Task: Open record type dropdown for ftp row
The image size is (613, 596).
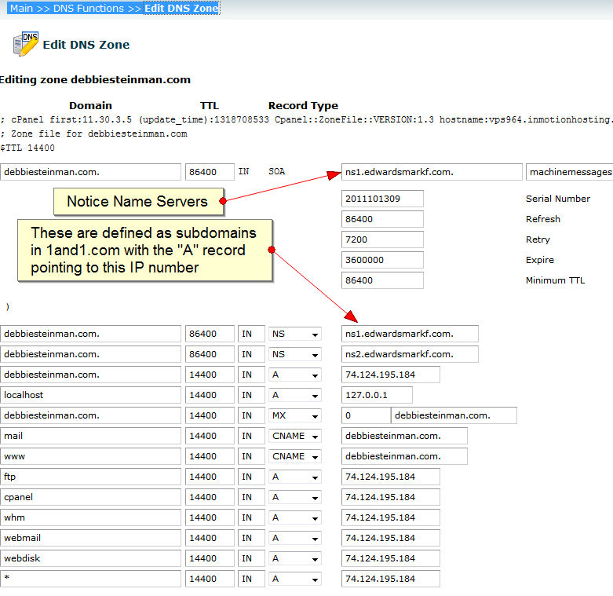Action: (295, 477)
